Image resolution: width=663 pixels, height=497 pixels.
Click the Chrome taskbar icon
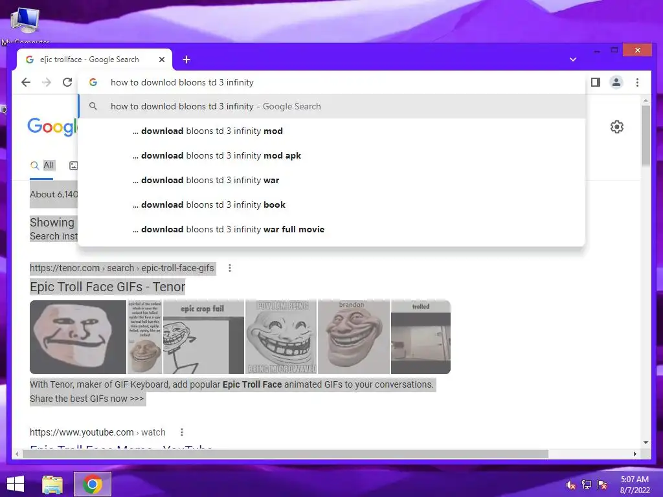[93, 484]
